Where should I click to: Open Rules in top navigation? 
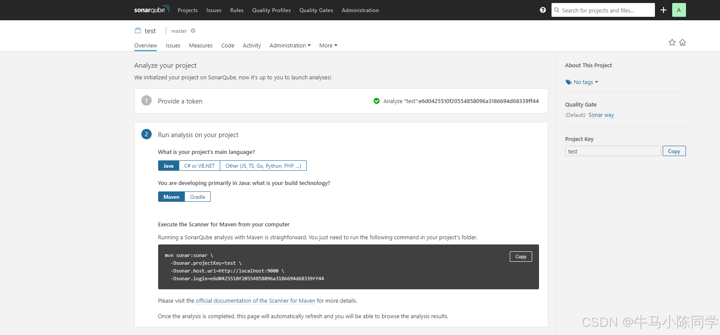237,10
